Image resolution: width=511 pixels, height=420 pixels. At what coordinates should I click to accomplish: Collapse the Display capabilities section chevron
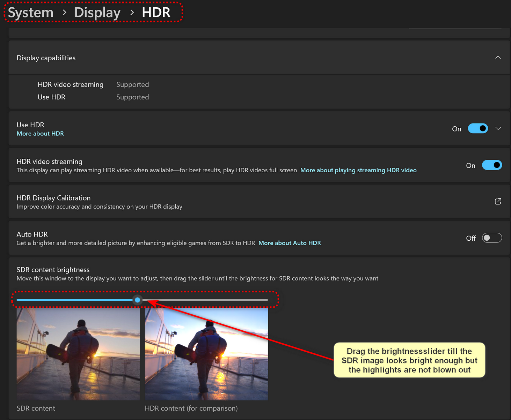(x=498, y=58)
